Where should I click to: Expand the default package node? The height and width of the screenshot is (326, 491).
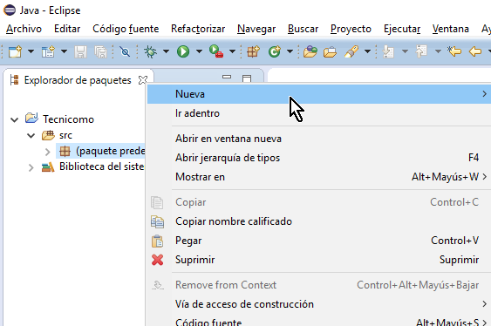[47, 152]
